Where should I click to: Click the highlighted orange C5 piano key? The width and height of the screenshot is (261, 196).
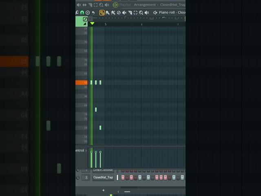[82, 82]
